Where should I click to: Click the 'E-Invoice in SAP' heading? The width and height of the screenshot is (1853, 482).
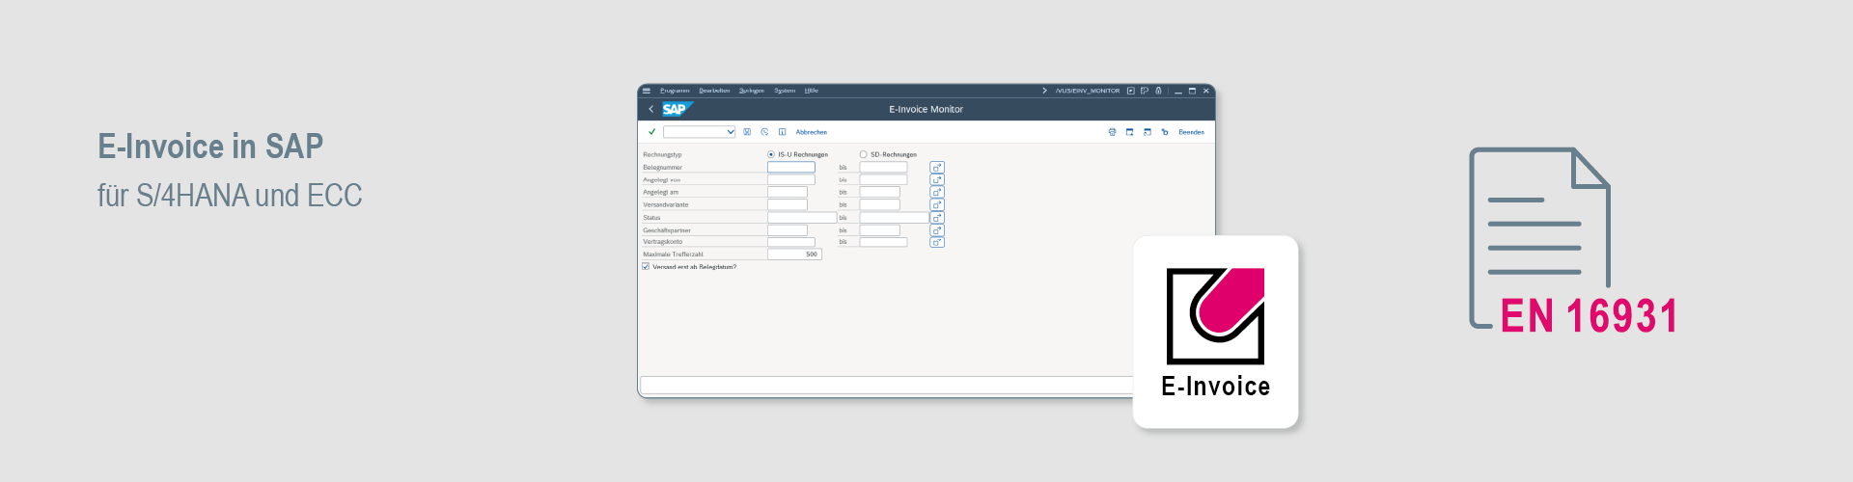point(210,147)
